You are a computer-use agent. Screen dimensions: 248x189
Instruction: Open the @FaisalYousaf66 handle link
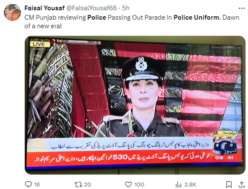click(92, 8)
